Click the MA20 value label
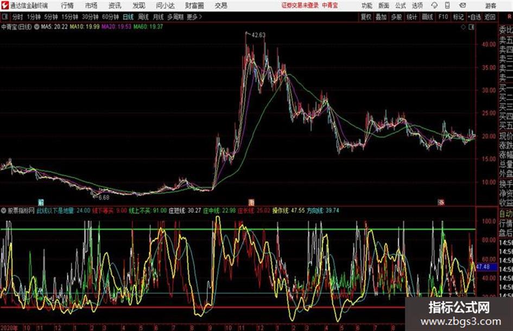 tap(116, 27)
